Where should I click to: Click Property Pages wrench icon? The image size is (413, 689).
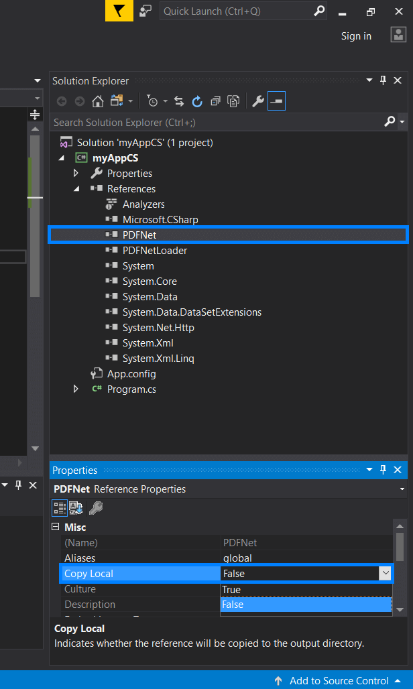(96, 509)
